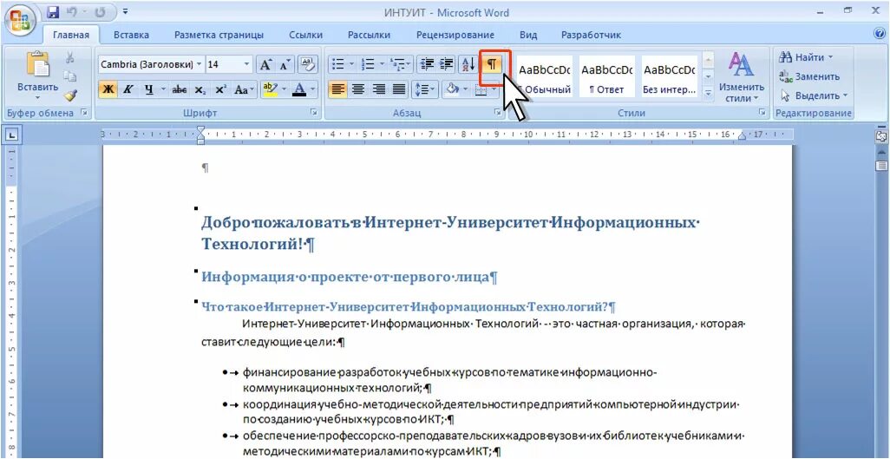Toggle italic К formatting
Screen dimensions: 890x459
click(x=128, y=89)
